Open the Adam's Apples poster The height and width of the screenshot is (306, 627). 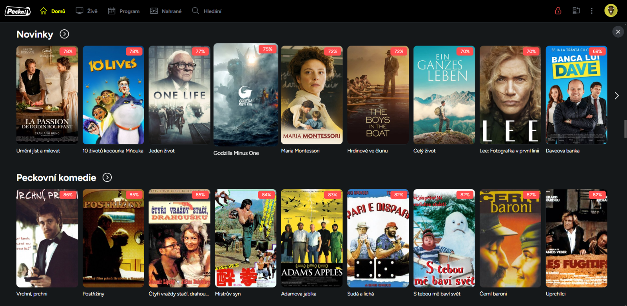point(312,238)
